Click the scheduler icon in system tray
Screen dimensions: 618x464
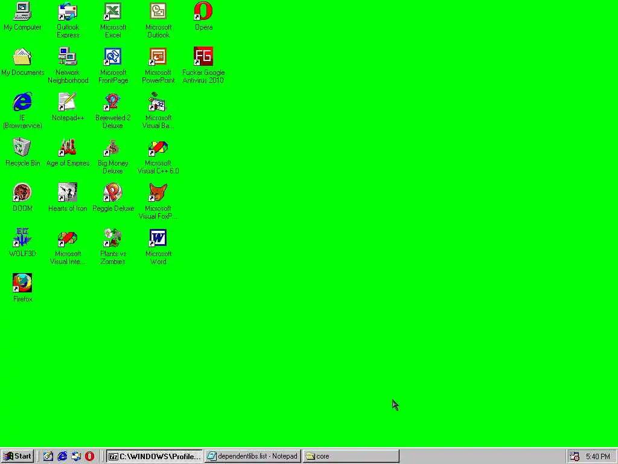click(x=575, y=457)
